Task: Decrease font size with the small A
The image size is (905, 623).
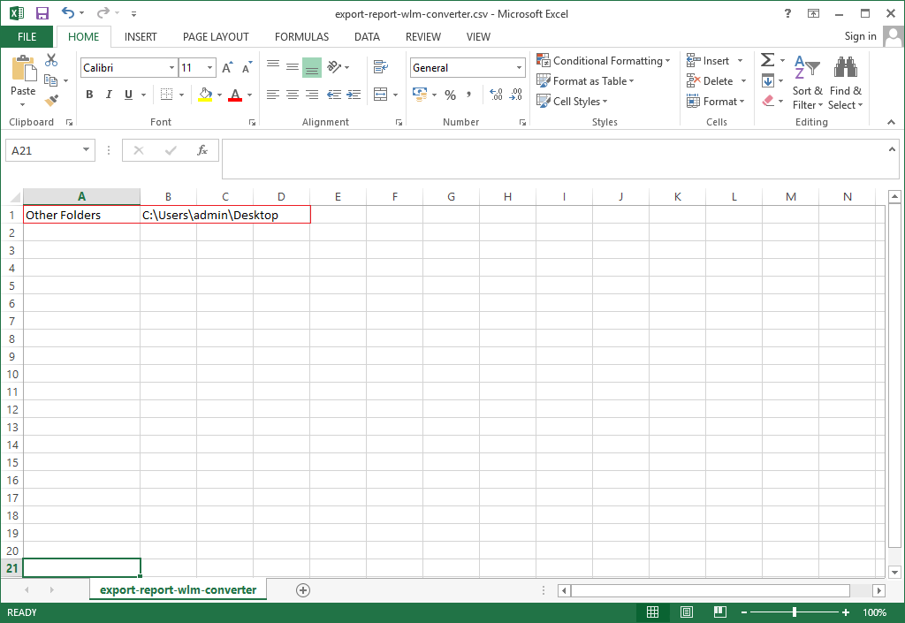Action: click(247, 67)
